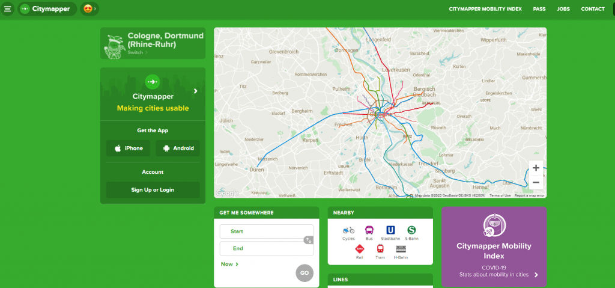The image size is (615, 288).
Task: Open the Now time dropdown
Action: point(230,264)
